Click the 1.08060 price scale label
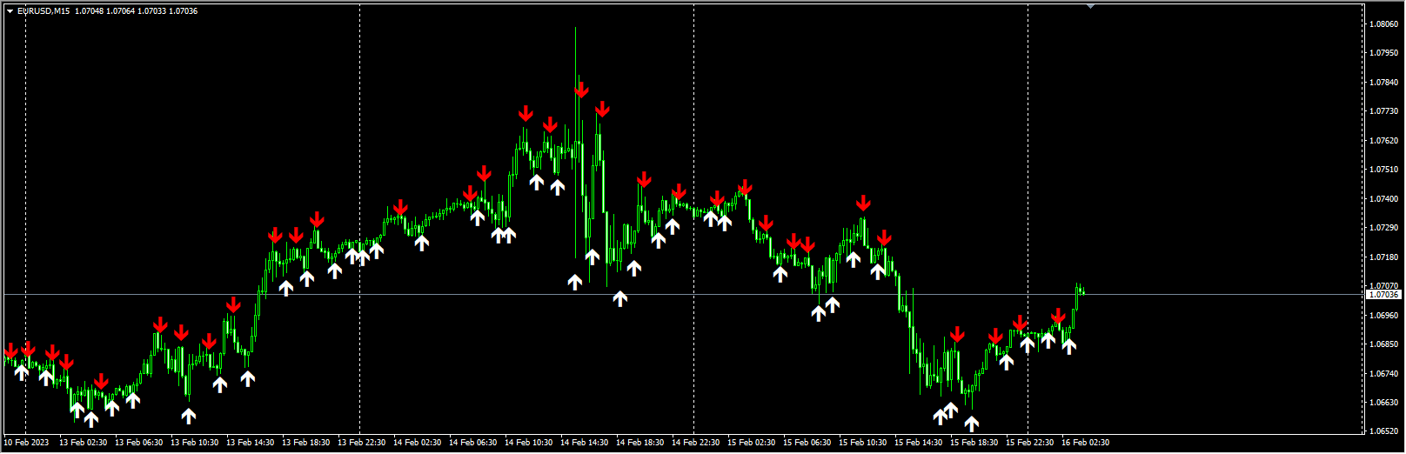The width and height of the screenshot is (1406, 454). click(x=1383, y=24)
